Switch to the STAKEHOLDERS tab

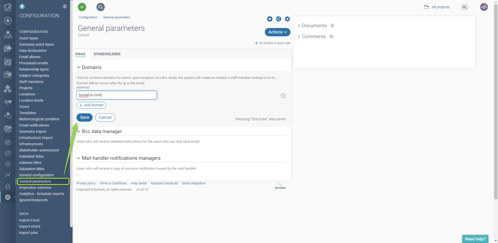click(107, 54)
